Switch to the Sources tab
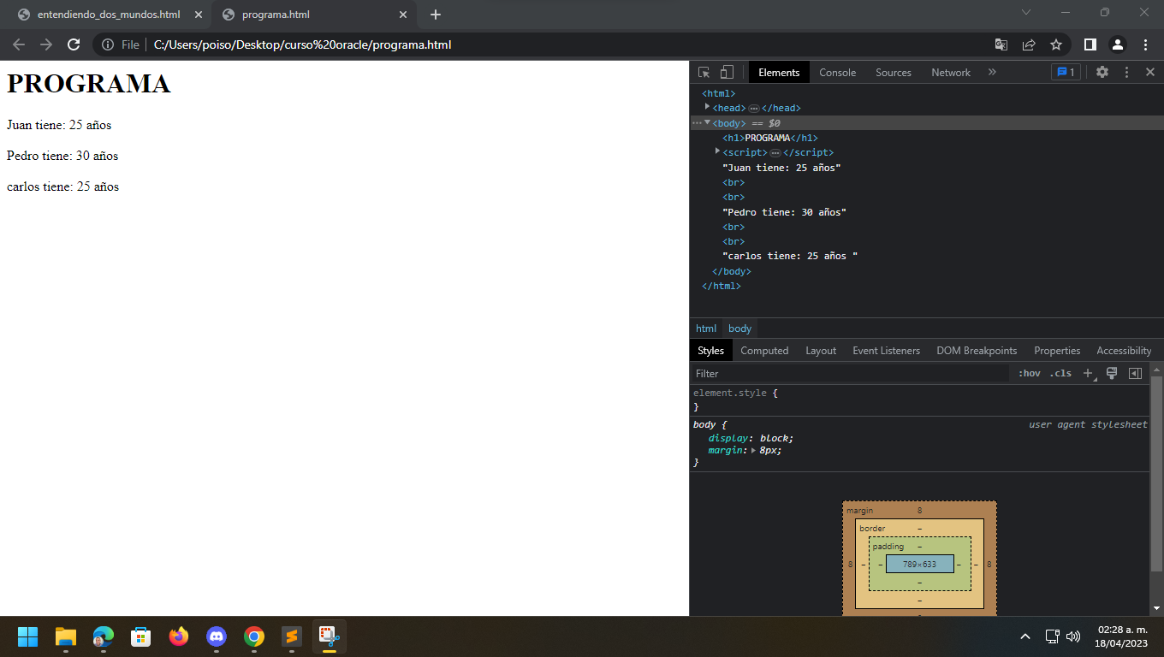 pyautogui.click(x=893, y=73)
